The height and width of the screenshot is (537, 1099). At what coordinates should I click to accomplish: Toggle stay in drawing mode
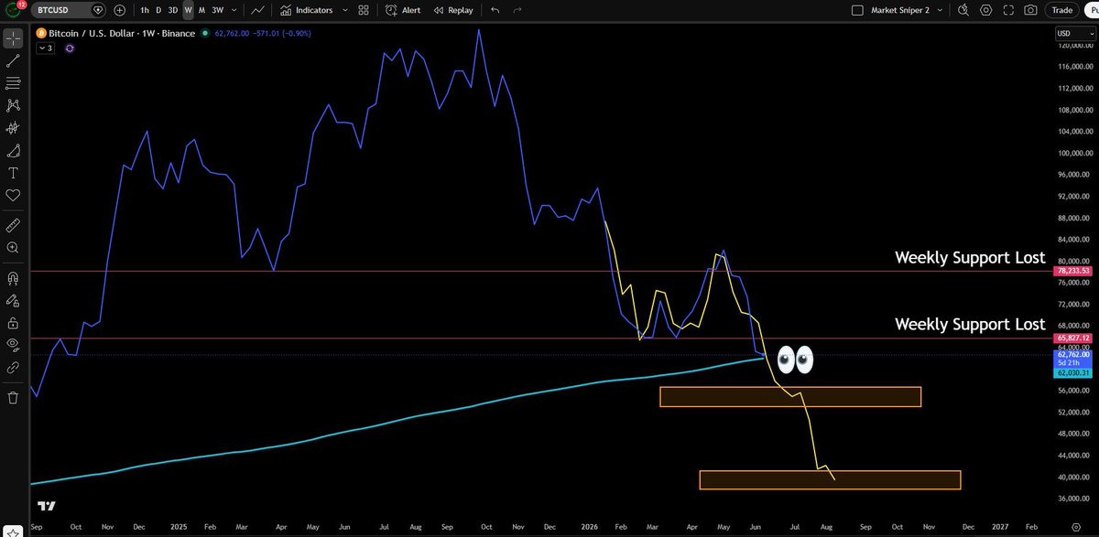pyautogui.click(x=13, y=300)
